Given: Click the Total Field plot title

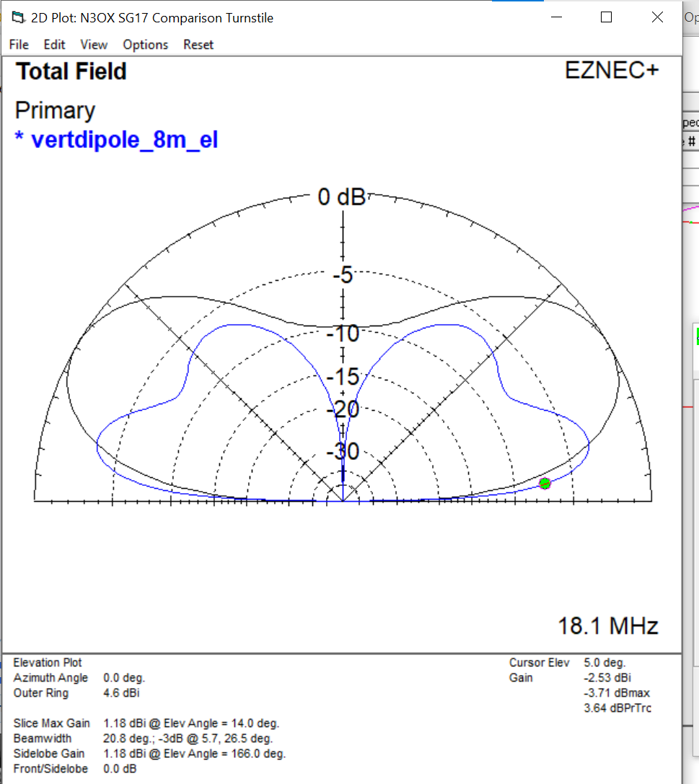Looking at the screenshot, I should tap(71, 71).
